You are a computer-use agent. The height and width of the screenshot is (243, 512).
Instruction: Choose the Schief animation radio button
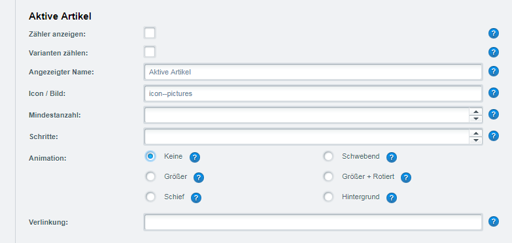[150, 197]
